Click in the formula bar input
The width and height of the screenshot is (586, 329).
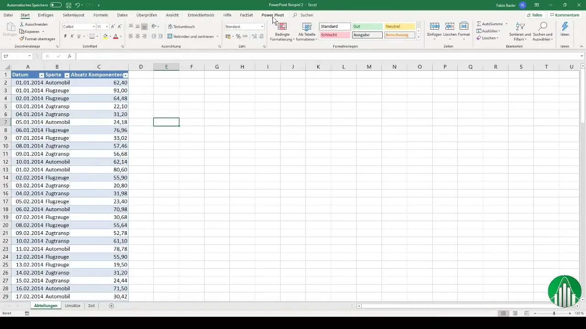coord(327,56)
